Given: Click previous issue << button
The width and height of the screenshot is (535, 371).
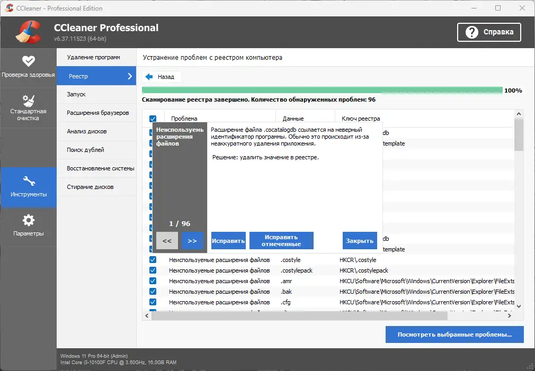Looking at the screenshot, I should click(167, 241).
